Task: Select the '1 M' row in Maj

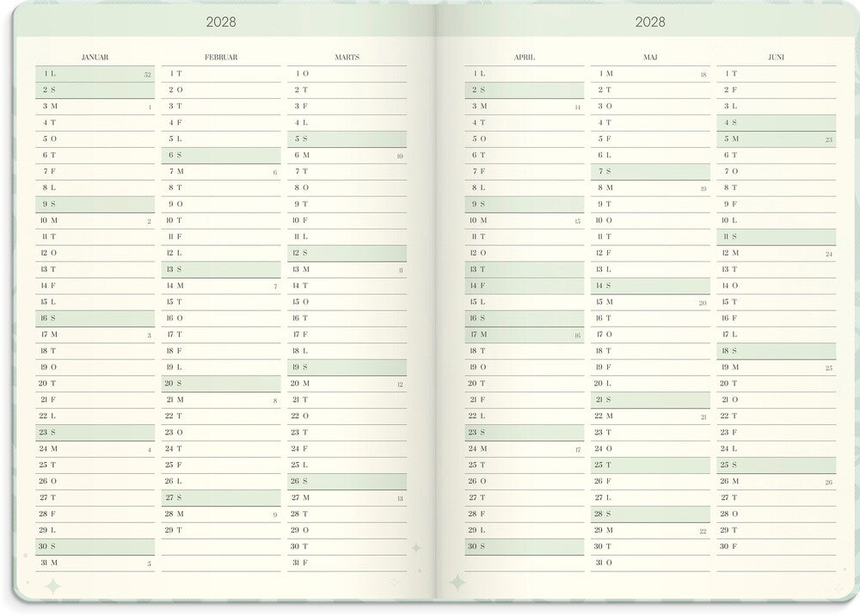Action: click(x=650, y=74)
